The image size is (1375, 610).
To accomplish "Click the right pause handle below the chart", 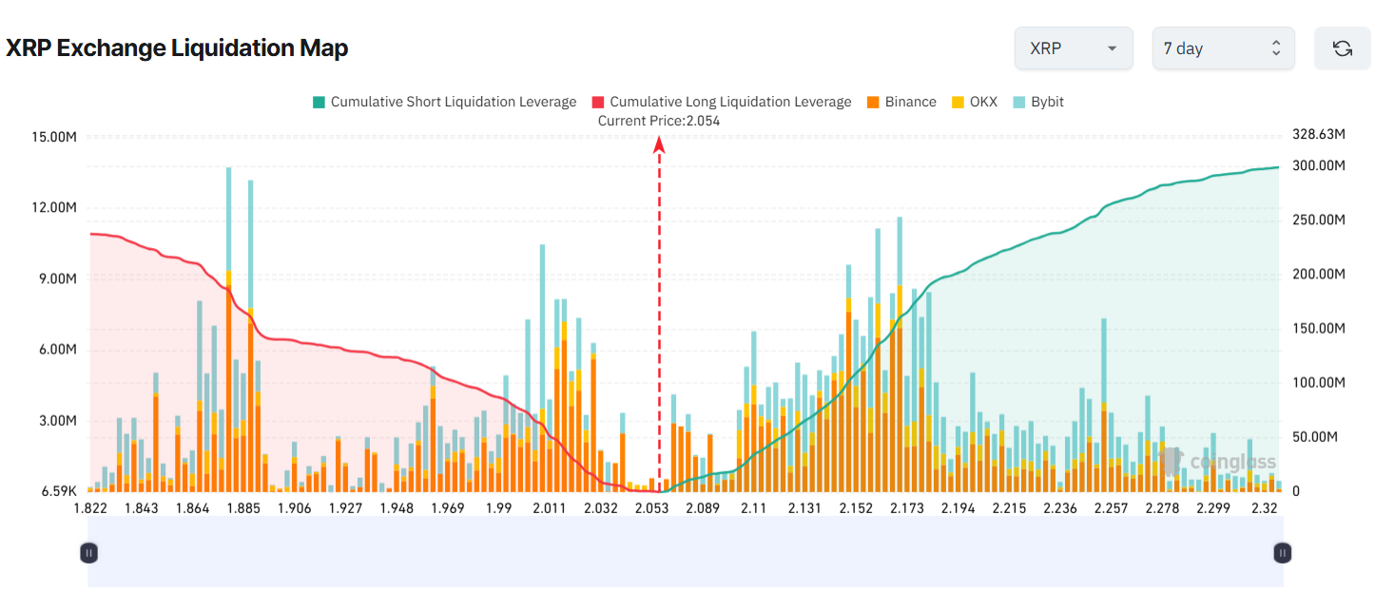I will pyautogui.click(x=1282, y=552).
